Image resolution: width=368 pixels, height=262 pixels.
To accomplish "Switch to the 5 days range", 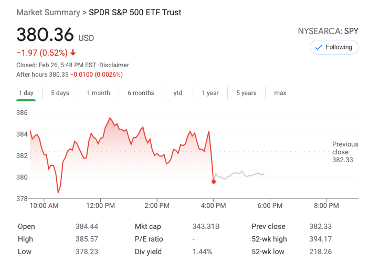I will pos(60,93).
